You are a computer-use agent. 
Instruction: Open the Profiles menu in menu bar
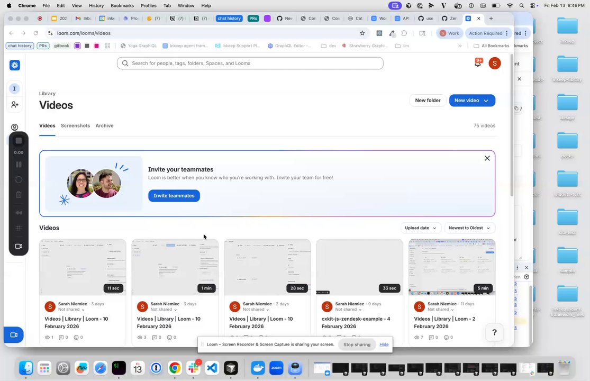point(148,6)
